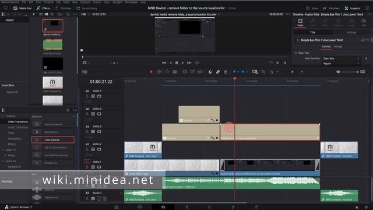
Task: Switch to Inspector Video tab
Action: coord(300,23)
